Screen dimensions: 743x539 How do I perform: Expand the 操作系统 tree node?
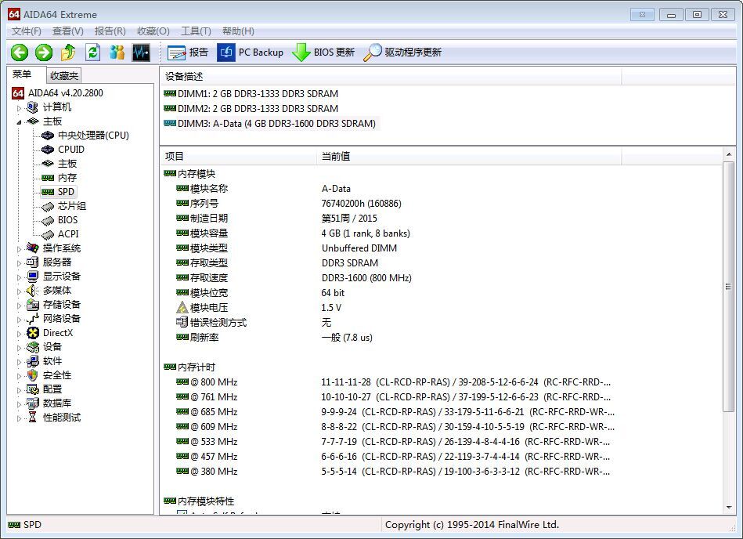tap(19, 249)
